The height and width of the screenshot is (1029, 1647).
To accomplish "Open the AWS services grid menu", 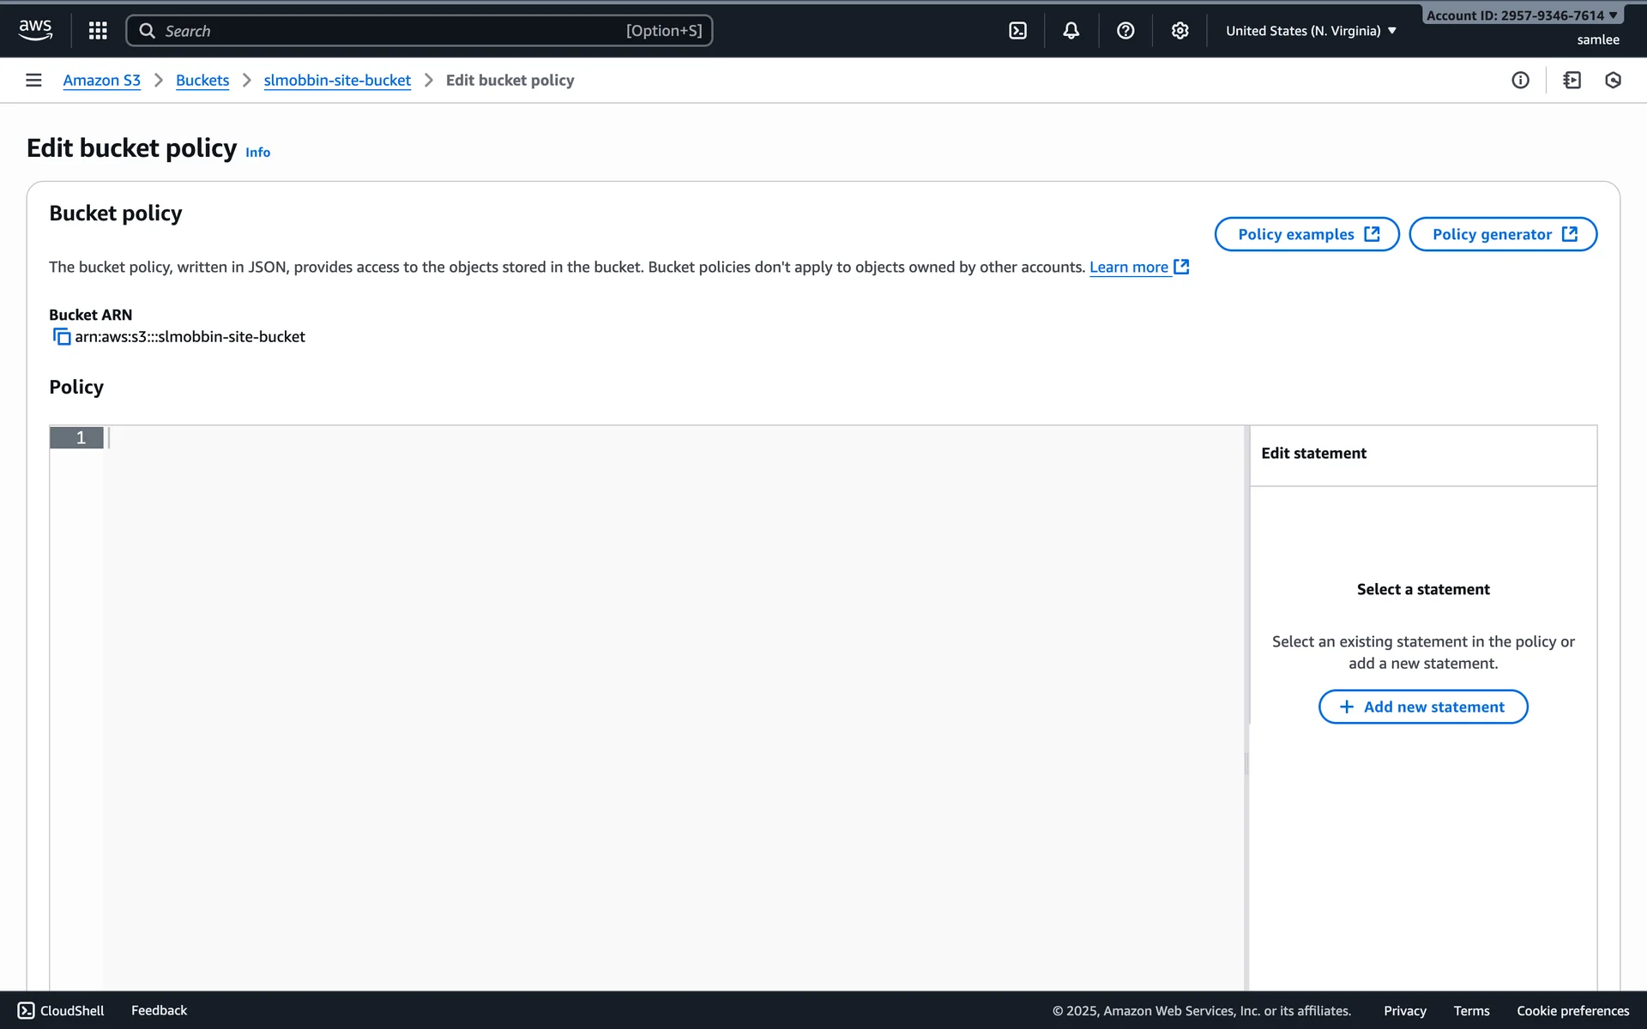I will [x=98, y=31].
